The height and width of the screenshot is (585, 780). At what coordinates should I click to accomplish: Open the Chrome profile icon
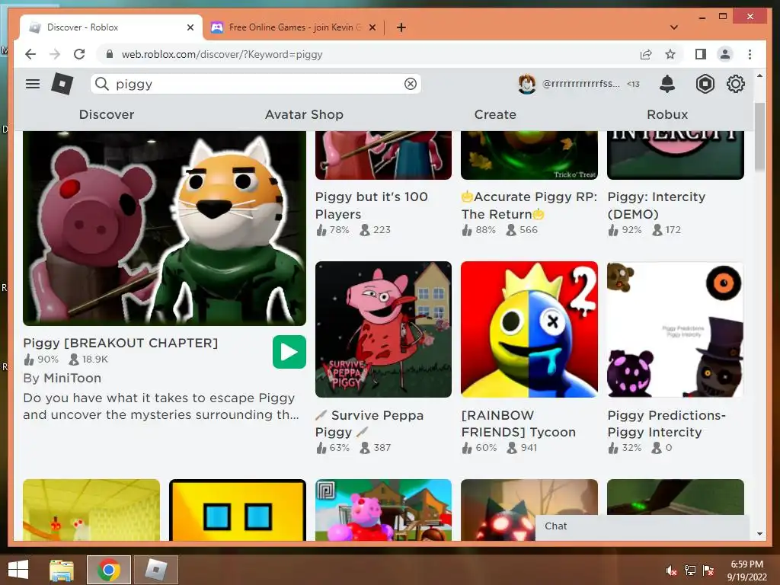pos(725,54)
